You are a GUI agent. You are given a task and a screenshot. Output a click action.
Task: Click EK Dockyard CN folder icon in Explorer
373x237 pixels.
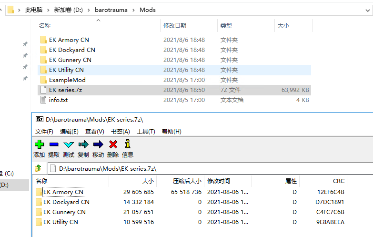pyautogui.click(x=43, y=50)
